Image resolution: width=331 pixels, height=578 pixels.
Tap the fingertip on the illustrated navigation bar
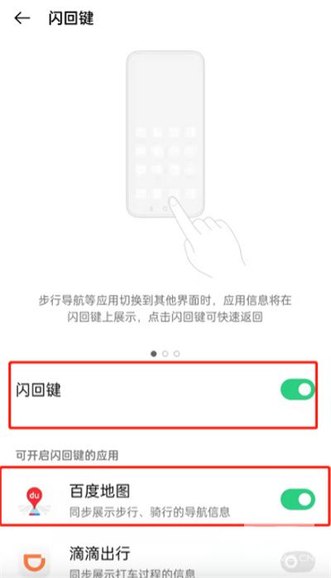[173, 201]
